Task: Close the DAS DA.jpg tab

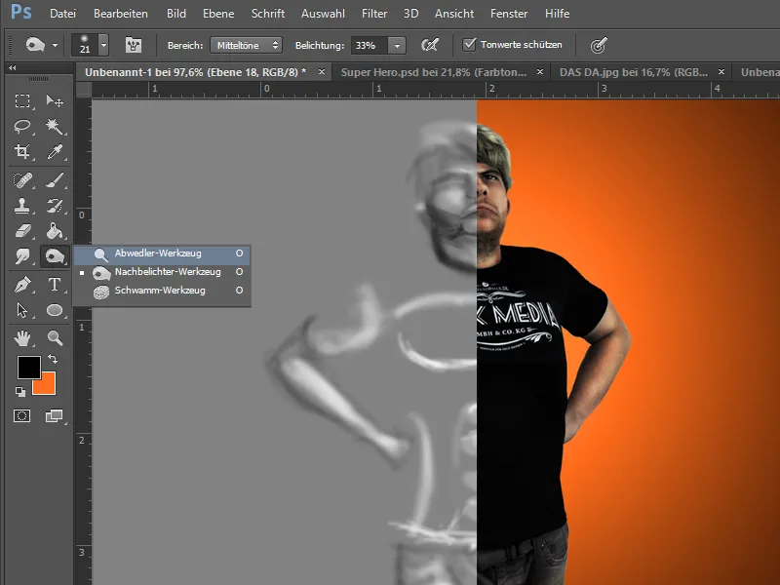Action: [721, 72]
